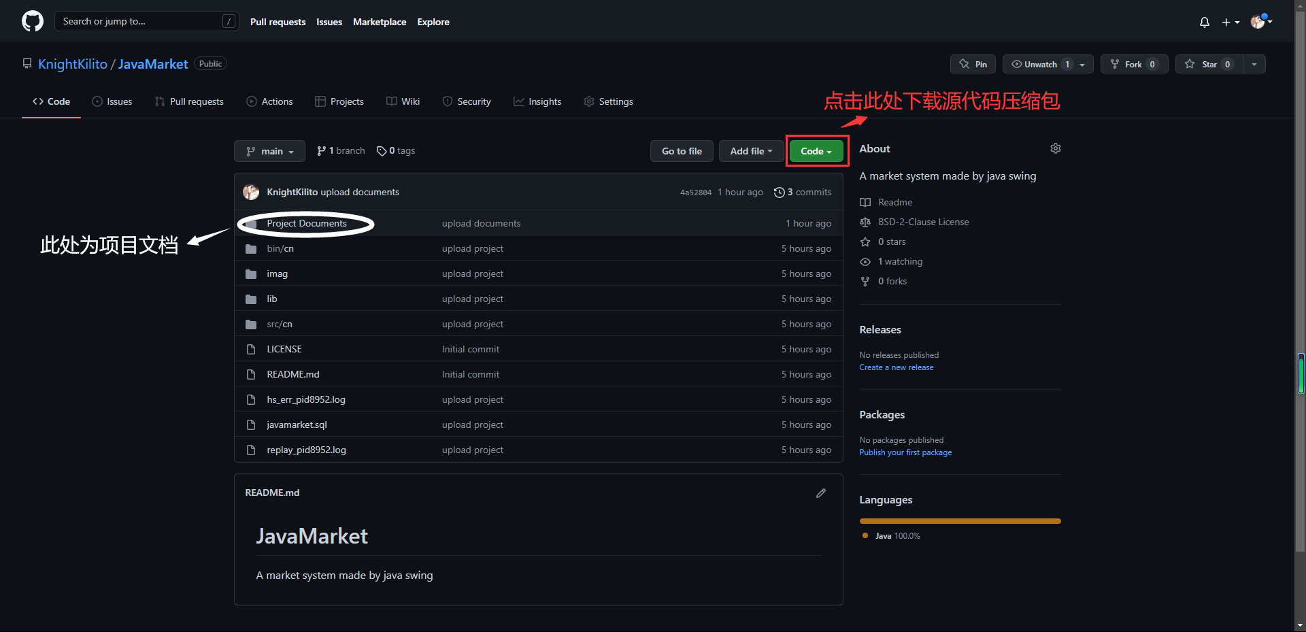The height and width of the screenshot is (632, 1306).
Task: Open the plus create-new menu
Action: tap(1230, 22)
